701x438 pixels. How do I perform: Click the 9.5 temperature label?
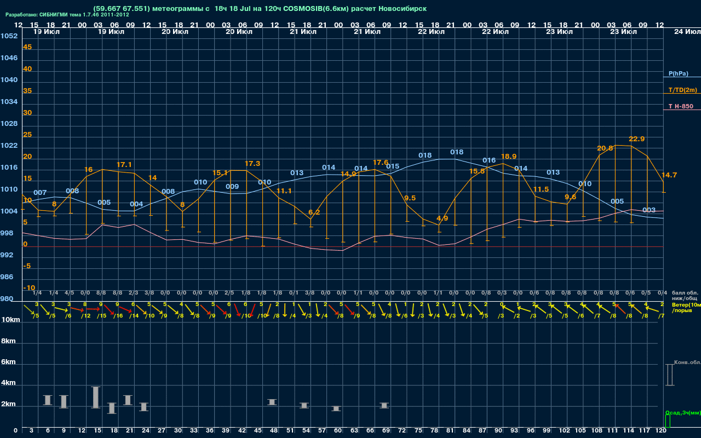point(410,198)
